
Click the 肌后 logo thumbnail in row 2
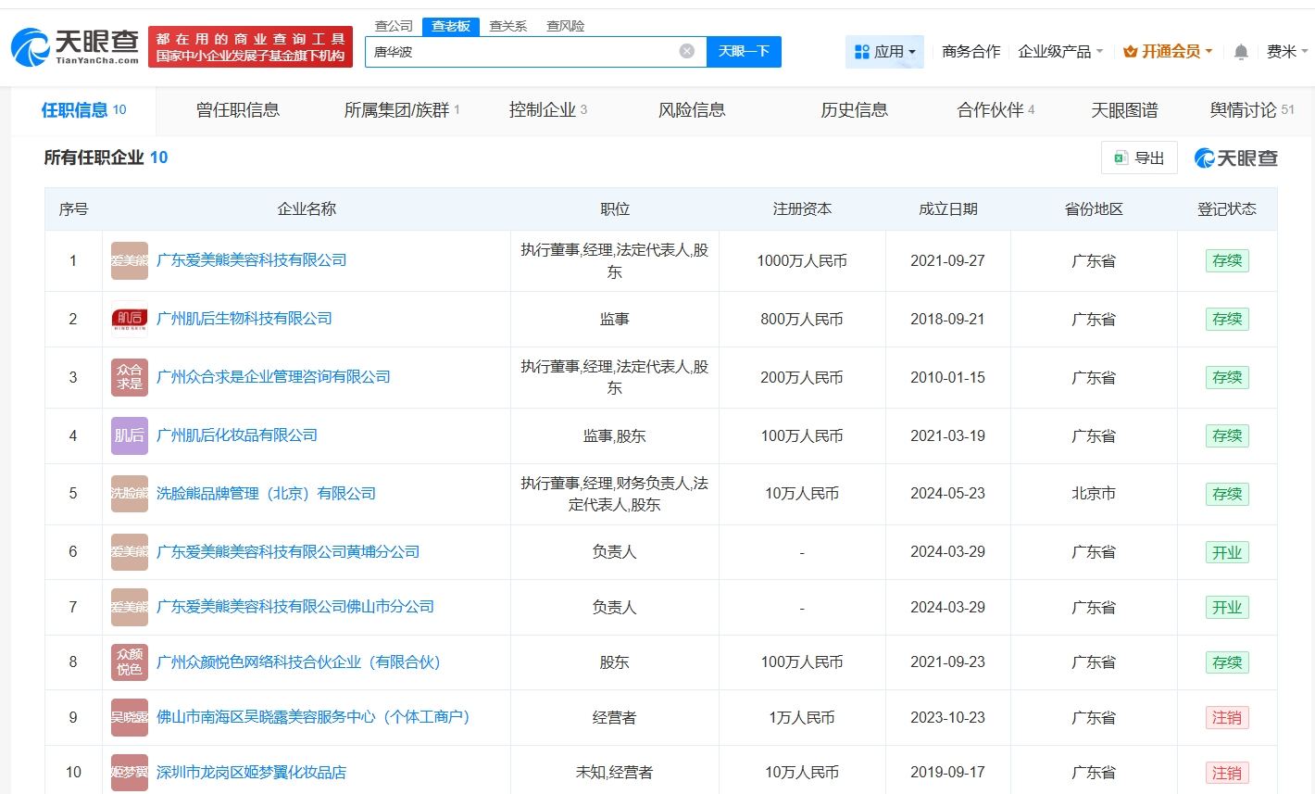click(129, 319)
